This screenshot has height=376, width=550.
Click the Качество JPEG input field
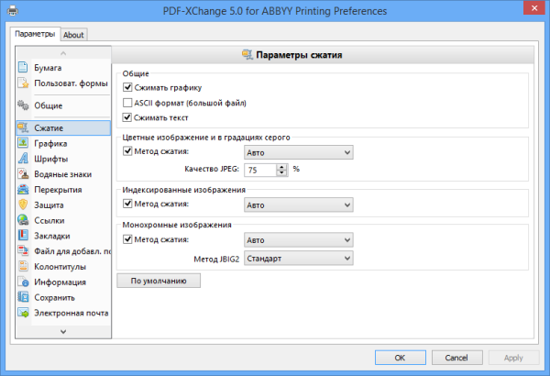[260, 170]
